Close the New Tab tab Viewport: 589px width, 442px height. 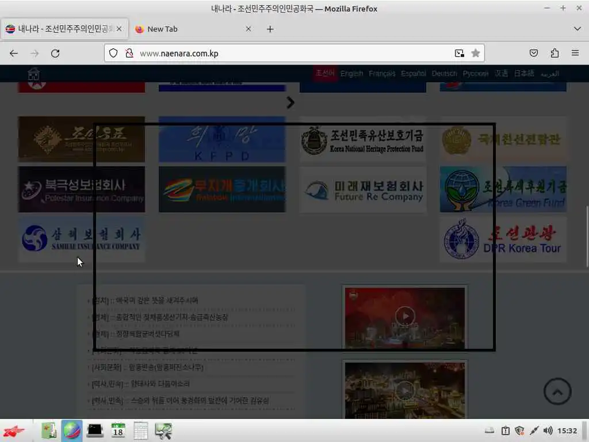click(248, 29)
